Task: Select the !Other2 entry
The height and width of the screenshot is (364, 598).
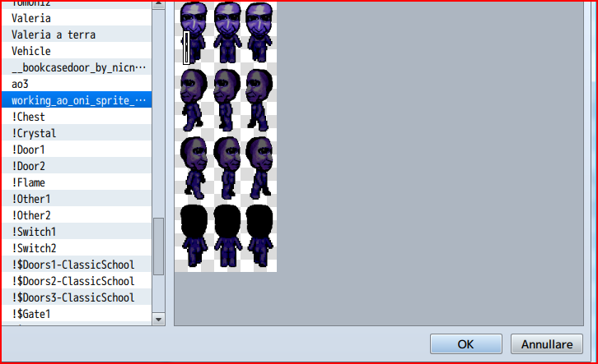Action: (x=77, y=214)
